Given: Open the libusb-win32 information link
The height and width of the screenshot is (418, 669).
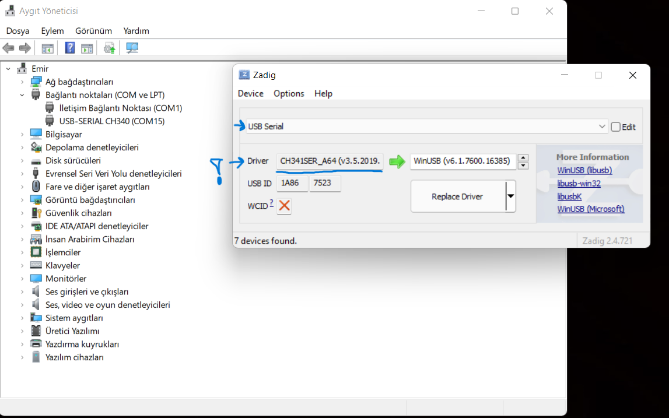Looking at the screenshot, I should pos(579,183).
